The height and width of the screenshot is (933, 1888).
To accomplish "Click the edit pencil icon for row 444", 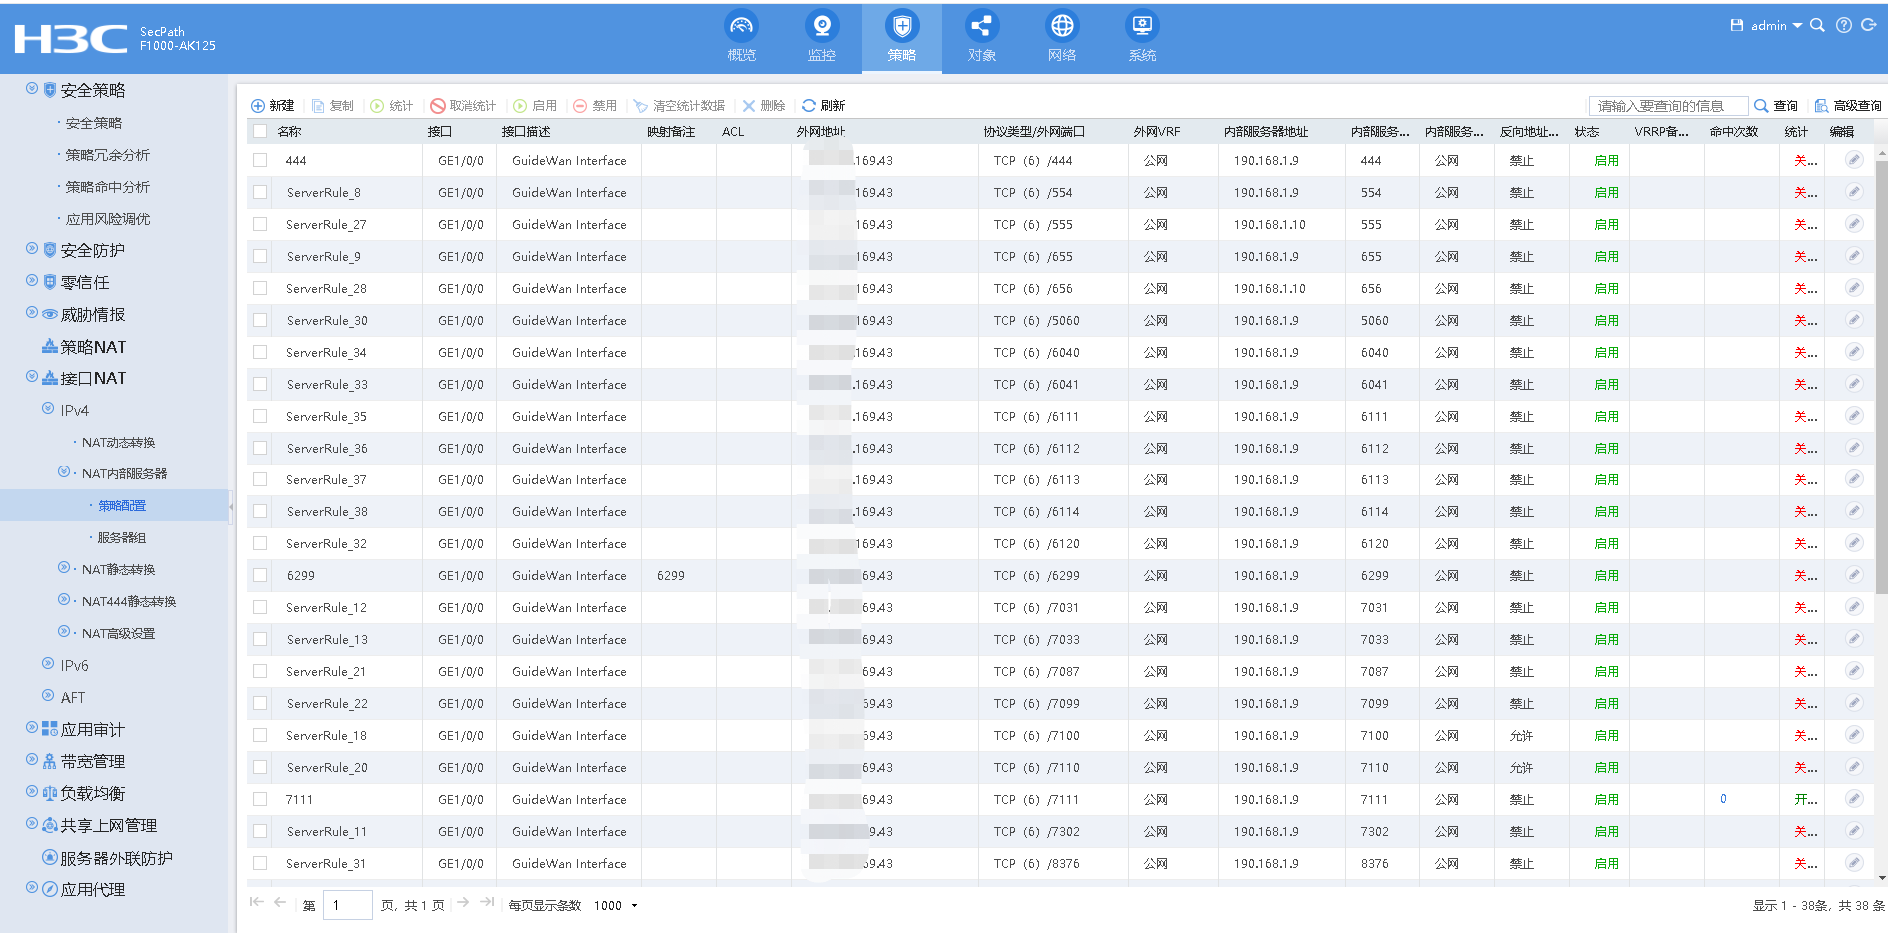I will point(1853,160).
